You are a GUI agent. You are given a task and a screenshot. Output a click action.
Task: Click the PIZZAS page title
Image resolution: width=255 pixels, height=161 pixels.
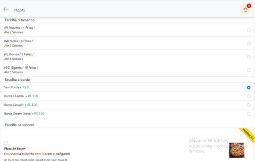pos(20,10)
